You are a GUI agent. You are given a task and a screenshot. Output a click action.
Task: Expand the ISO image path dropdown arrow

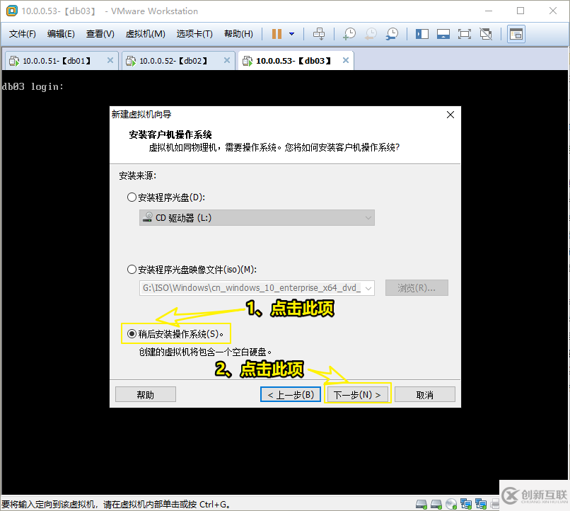tap(368, 288)
